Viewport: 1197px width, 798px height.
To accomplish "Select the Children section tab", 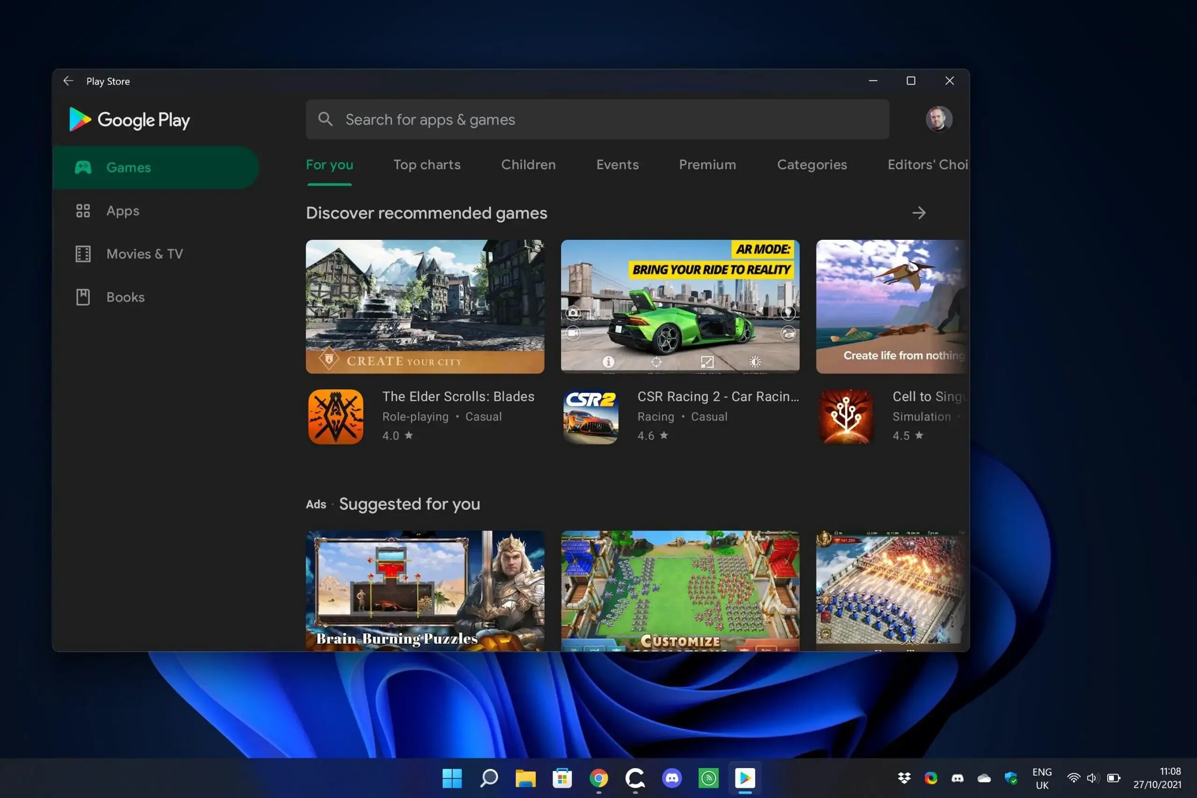I will pos(528,165).
